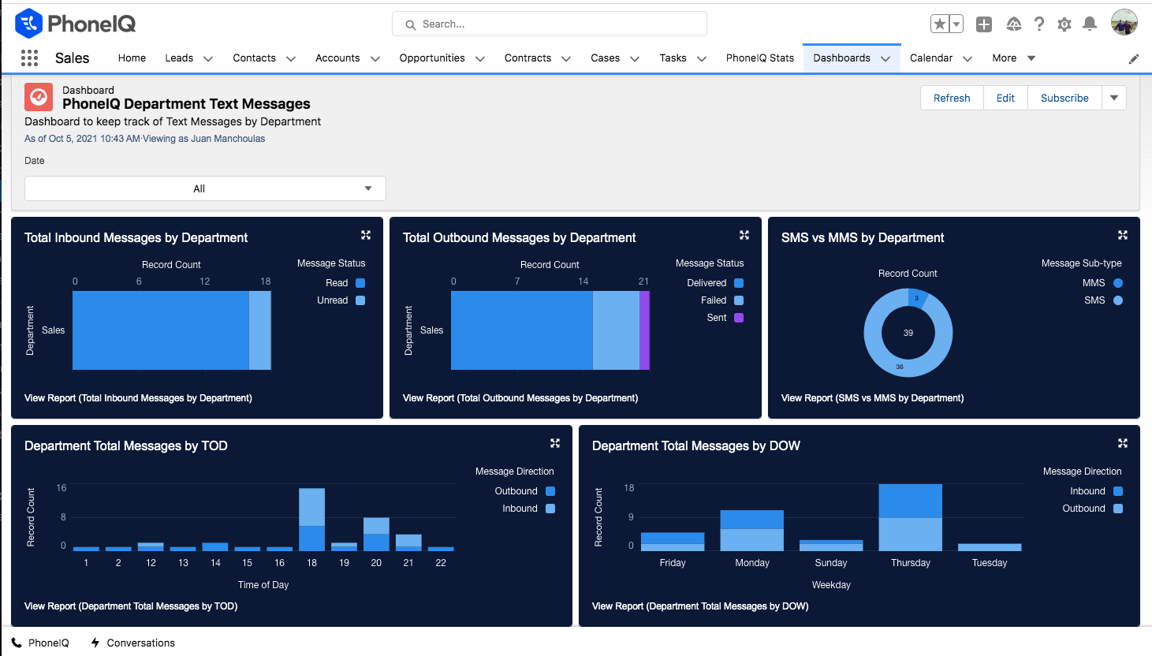Click the Monday bar in DOW chart
This screenshot has width=1152, height=656.
[751, 531]
